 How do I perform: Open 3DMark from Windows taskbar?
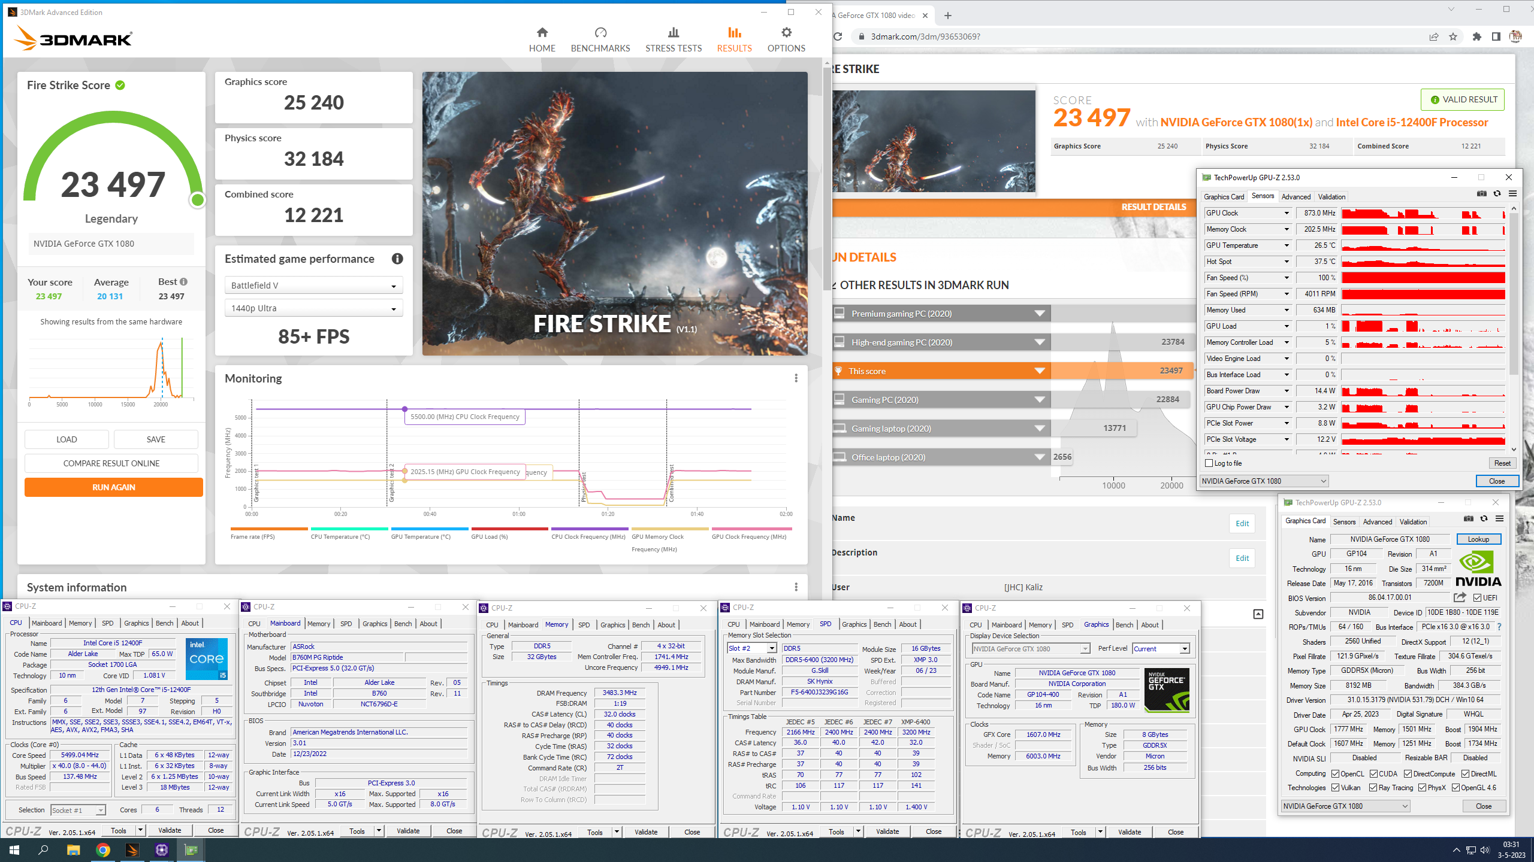[x=132, y=849]
